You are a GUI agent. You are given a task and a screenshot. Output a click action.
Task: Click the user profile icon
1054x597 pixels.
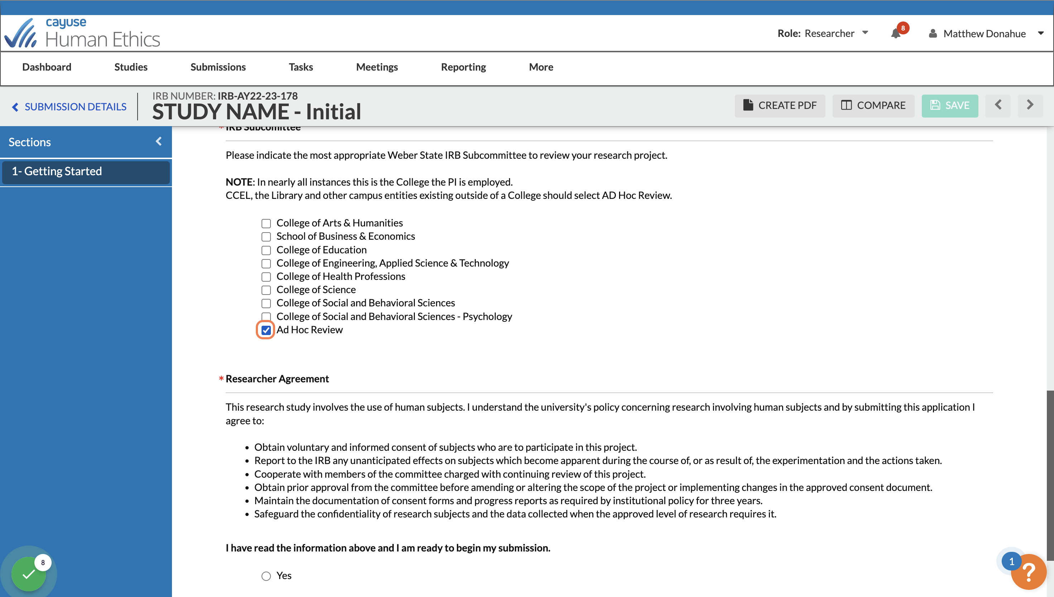pyautogui.click(x=933, y=33)
